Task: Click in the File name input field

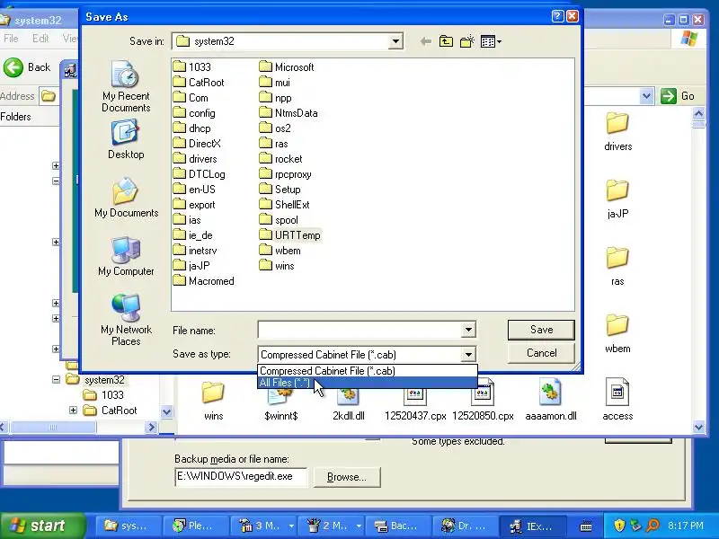Action: point(360,330)
